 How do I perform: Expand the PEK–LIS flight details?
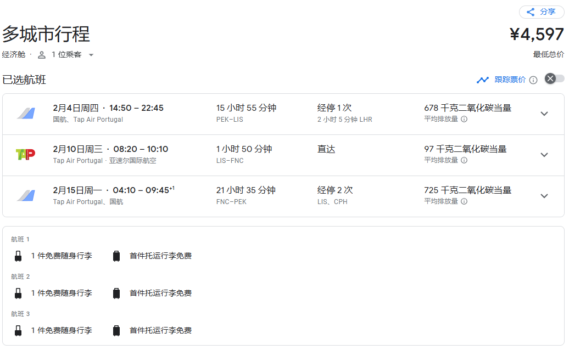[x=544, y=114]
